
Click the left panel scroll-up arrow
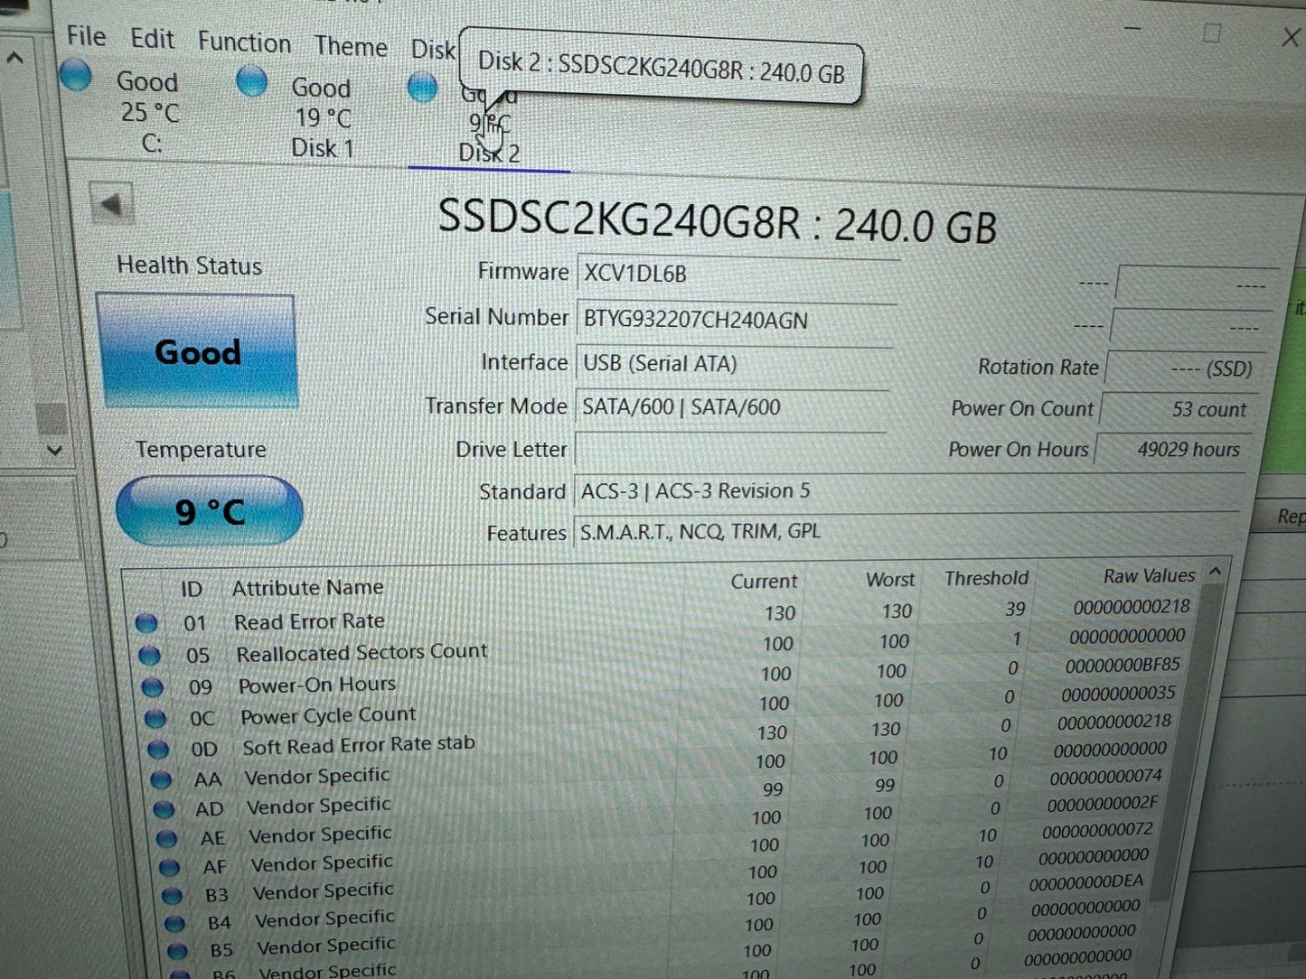pos(14,59)
